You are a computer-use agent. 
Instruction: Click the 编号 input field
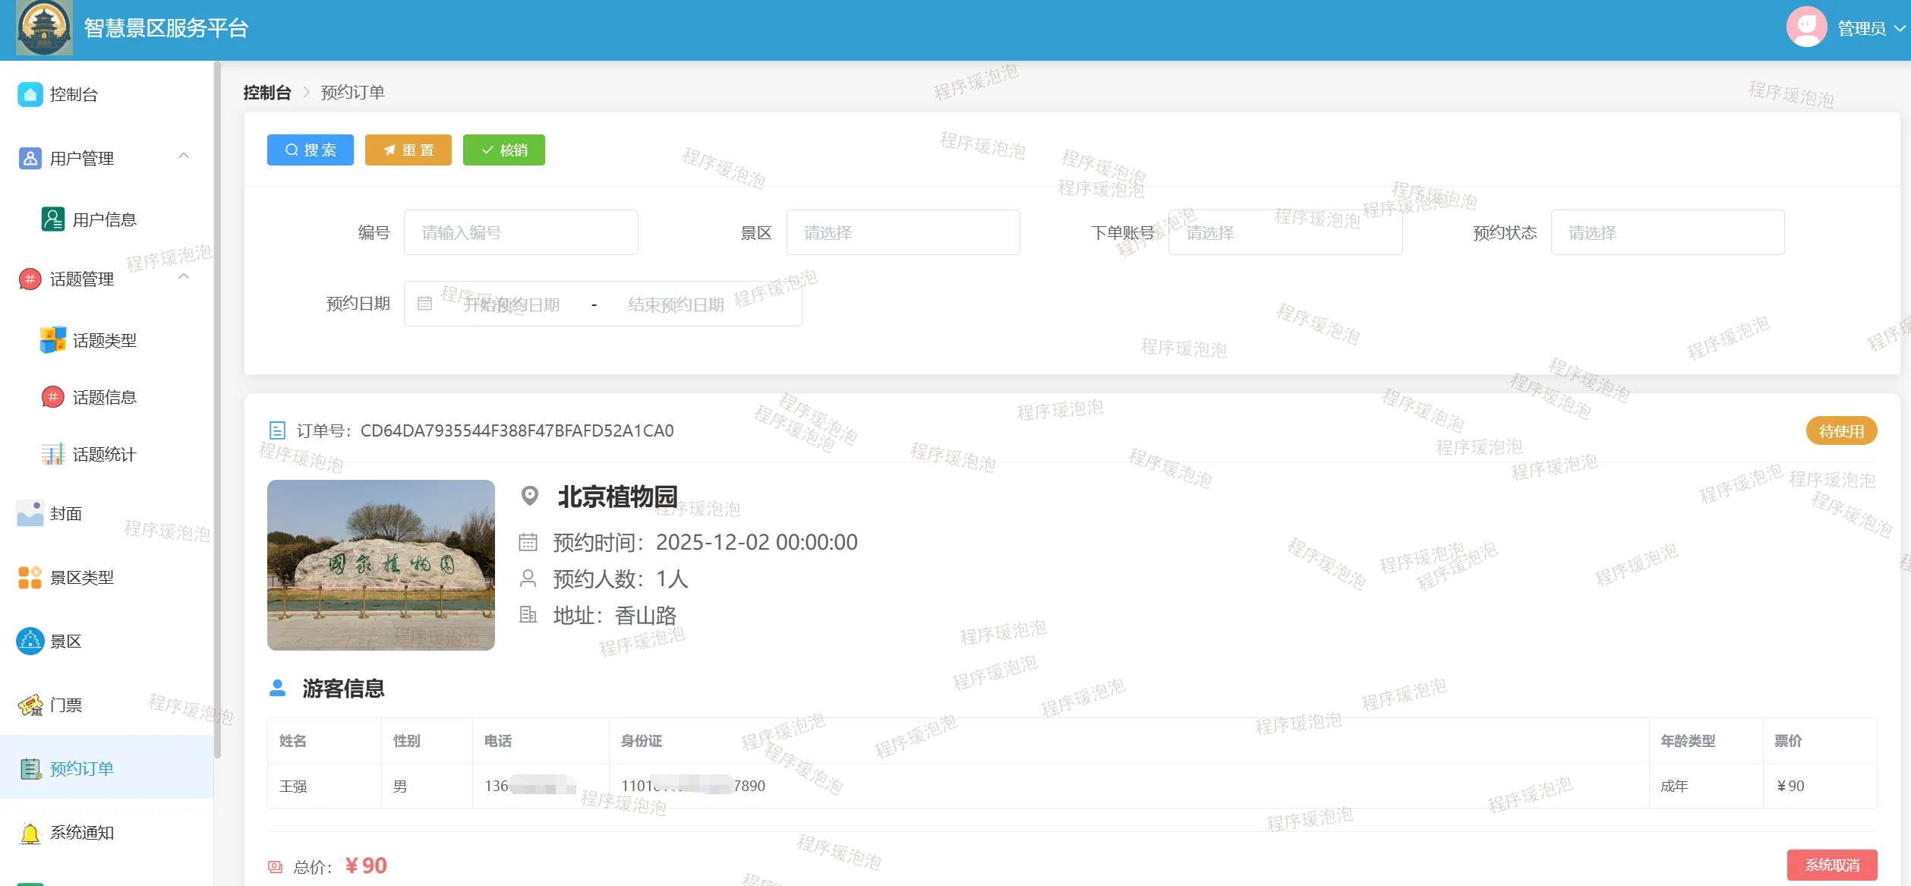coord(521,232)
